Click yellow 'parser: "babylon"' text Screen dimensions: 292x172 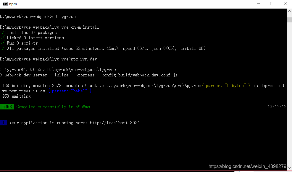coord(226,86)
